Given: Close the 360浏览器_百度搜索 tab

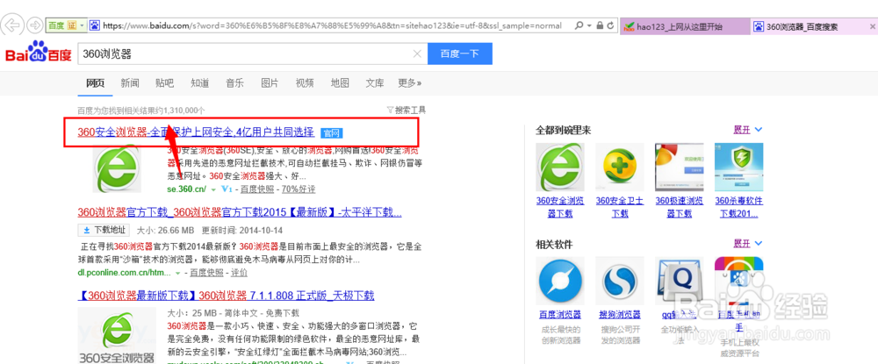Looking at the screenshot, I should click(x=873, y=26).
